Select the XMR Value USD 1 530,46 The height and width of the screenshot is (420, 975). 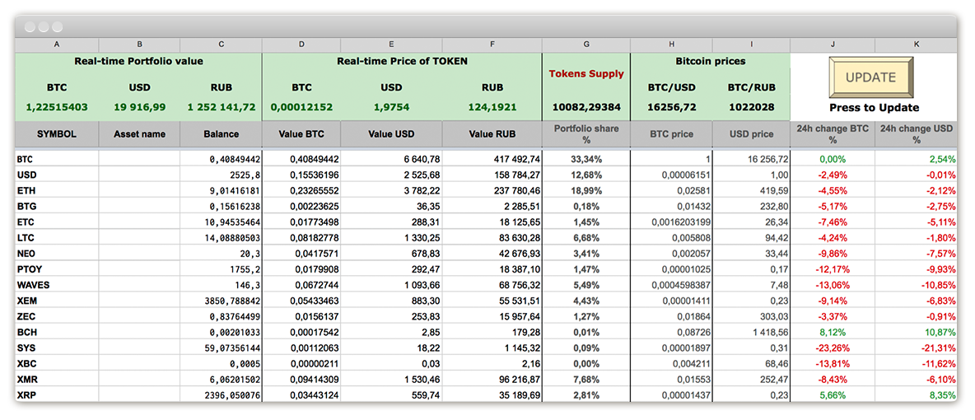392,379
